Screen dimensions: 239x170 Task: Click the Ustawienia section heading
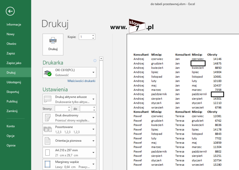(x=55, y=90)
